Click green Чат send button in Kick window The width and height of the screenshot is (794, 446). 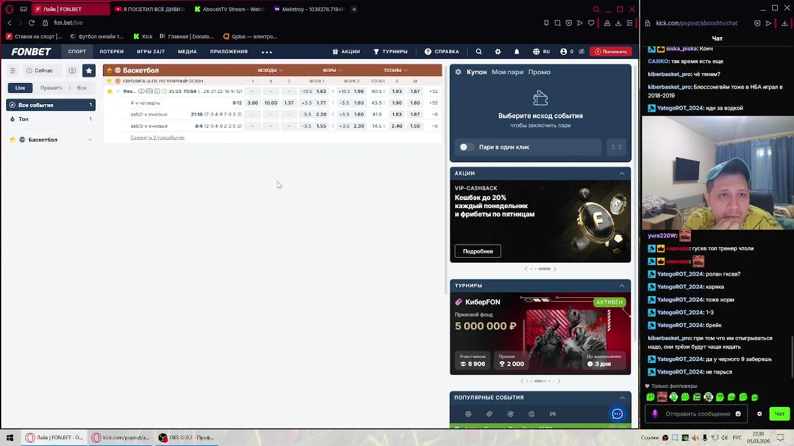(x=780, y=414)
